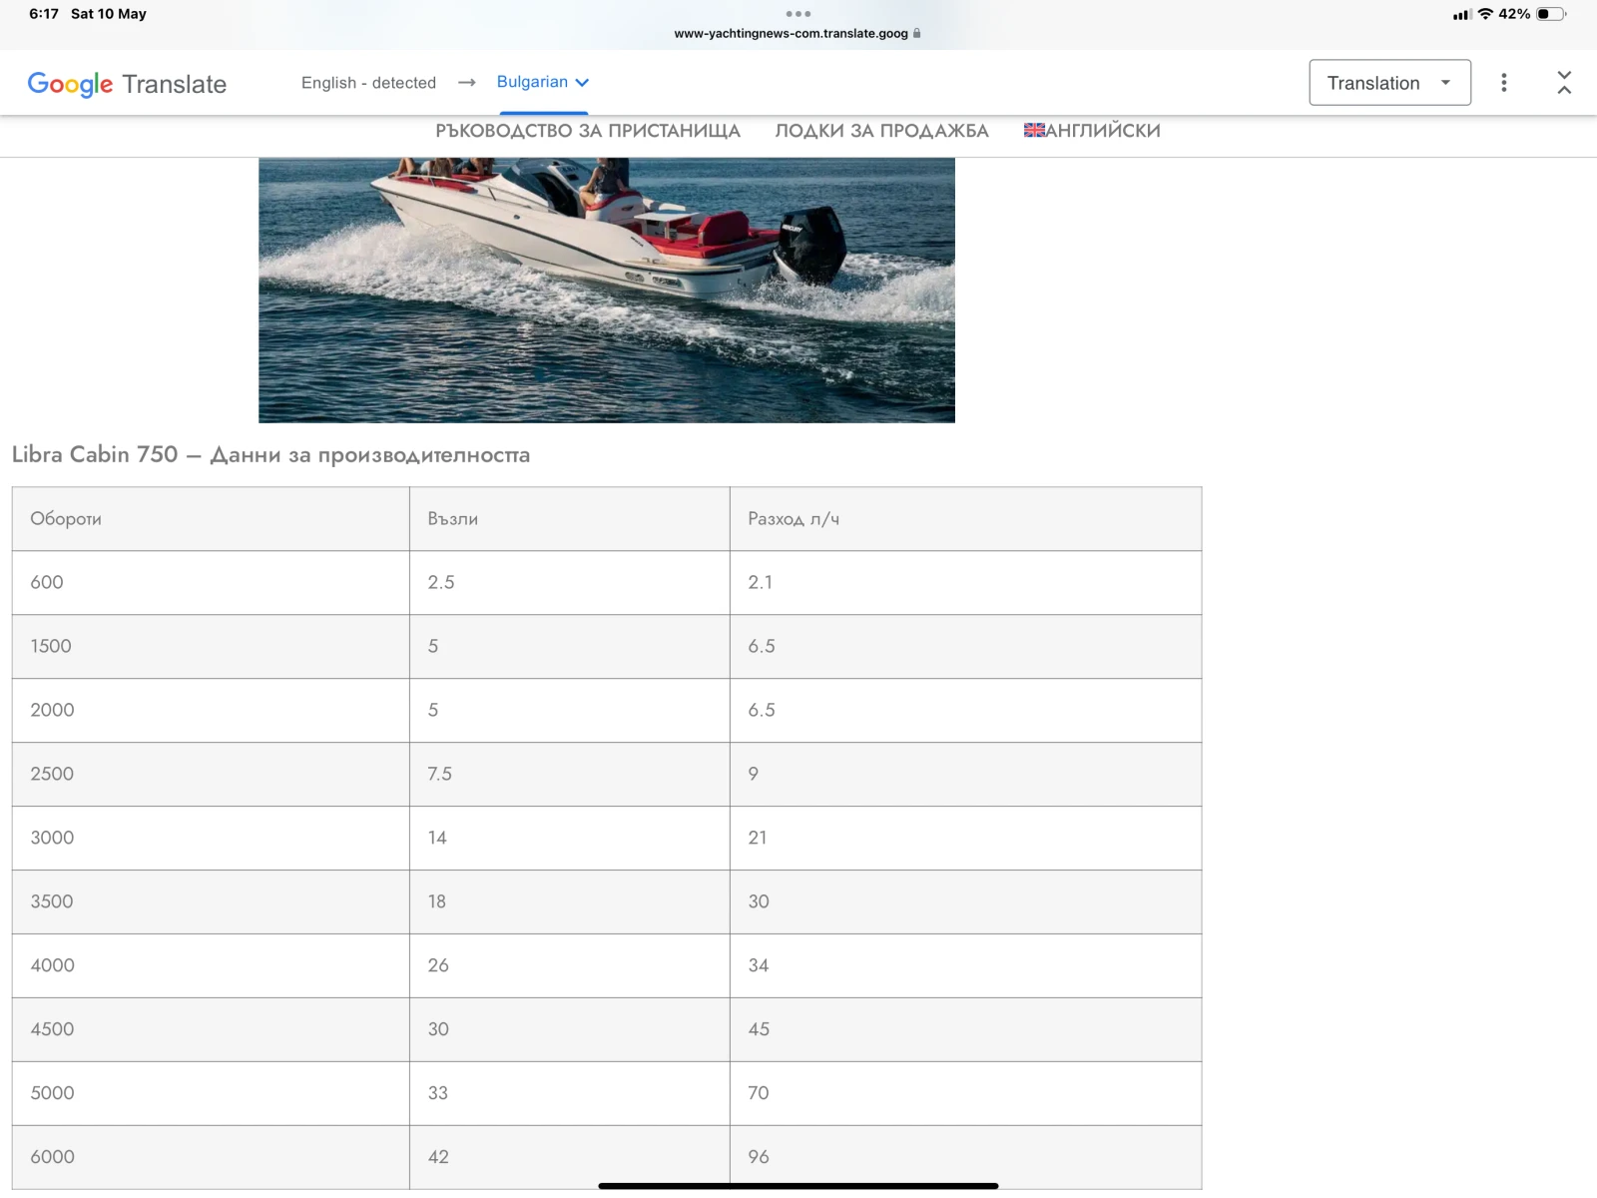Select the English - detected source language
1597x1198 pixels.
368,83
